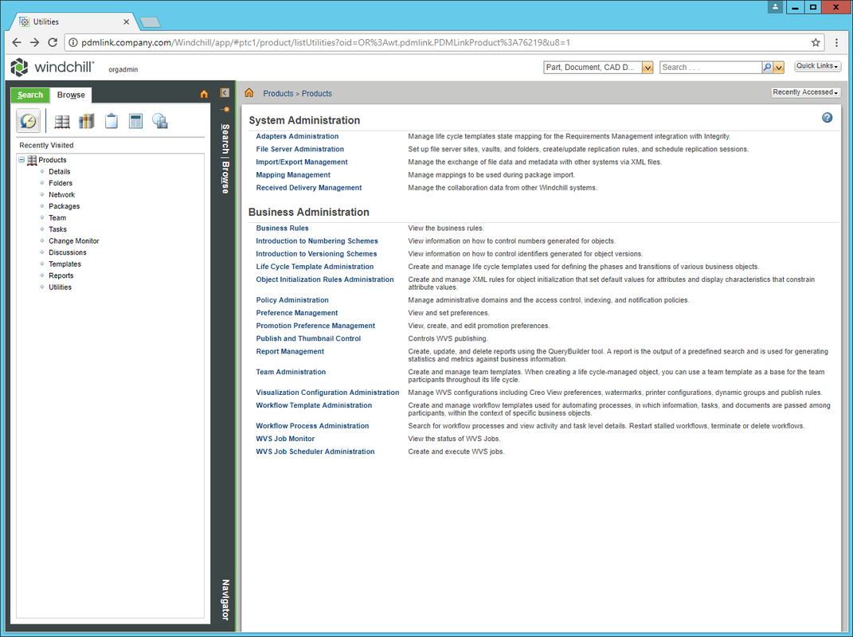Click the calendar-style Navigator toolbar icon
This screenshot has height=637, width=853.
click(x=135, y=121)
